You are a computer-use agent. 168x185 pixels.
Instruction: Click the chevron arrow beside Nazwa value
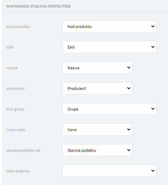[129, 67]
